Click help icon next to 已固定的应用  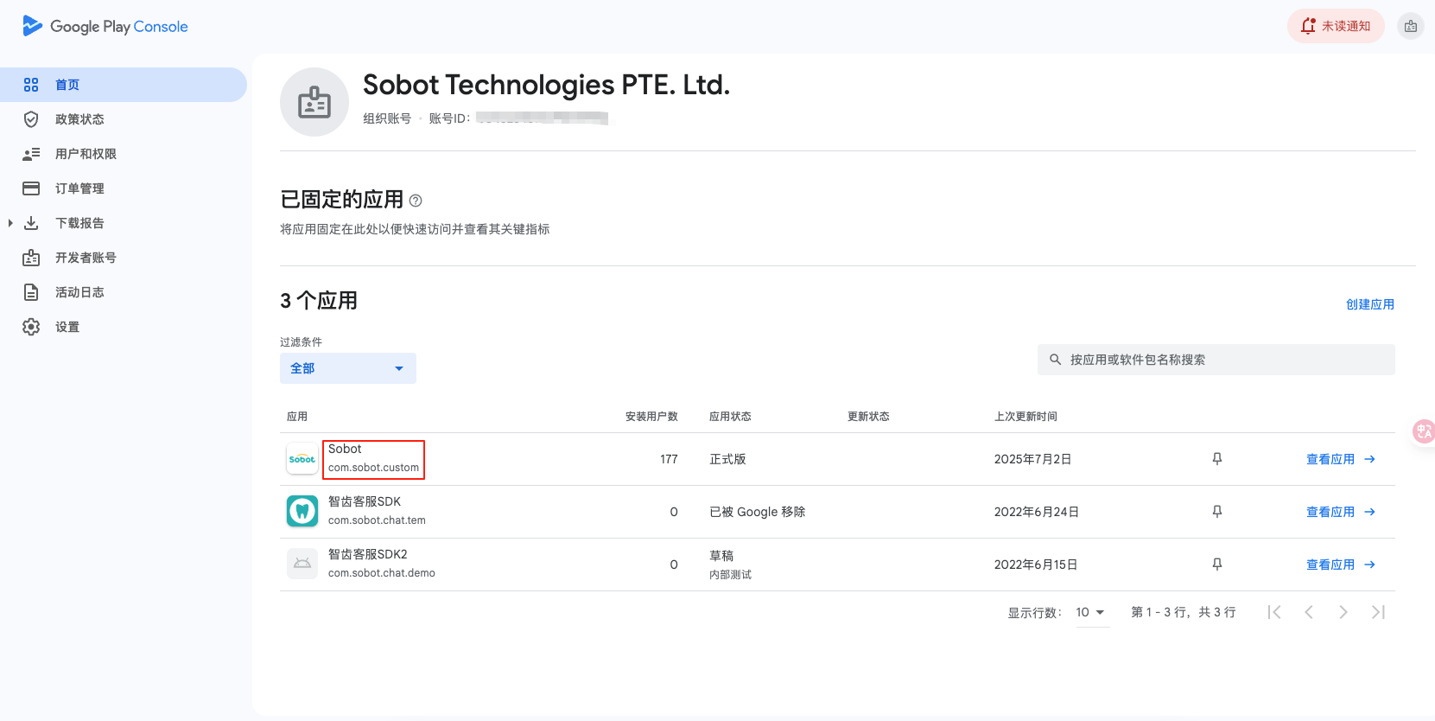point(416,201)
